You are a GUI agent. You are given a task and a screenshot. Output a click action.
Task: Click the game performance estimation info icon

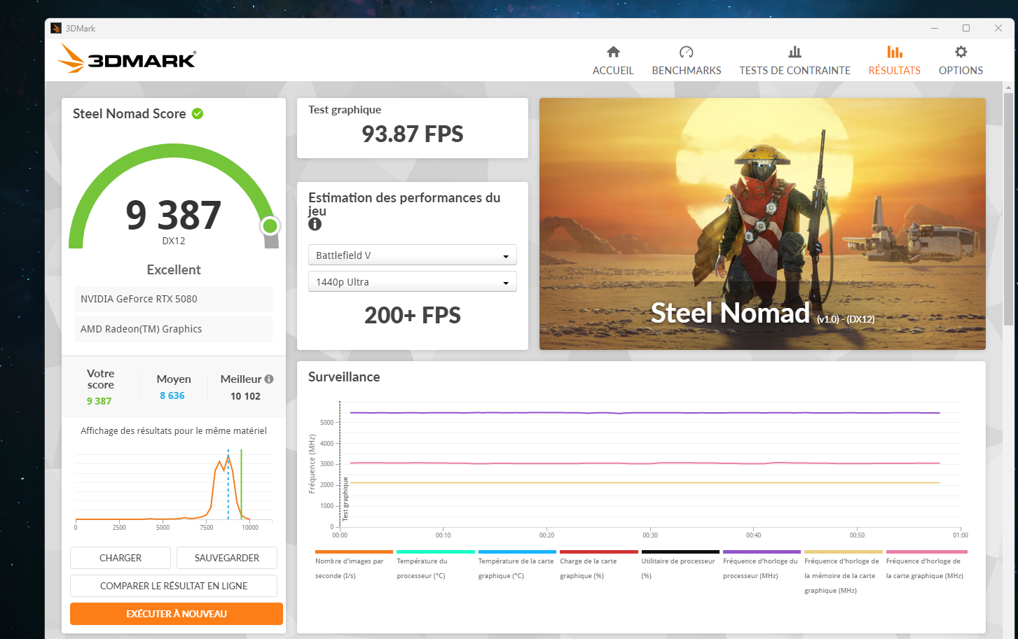[315, 224]
